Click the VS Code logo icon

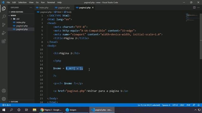(3, 3)
